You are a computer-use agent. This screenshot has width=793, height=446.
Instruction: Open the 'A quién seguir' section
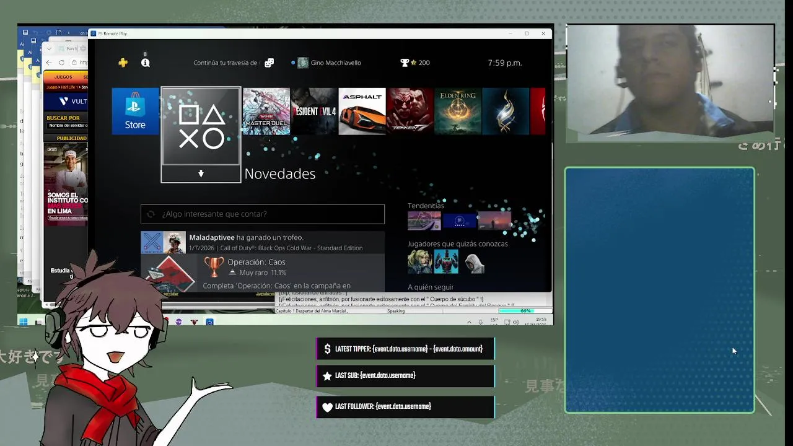[x=431, y=287]
